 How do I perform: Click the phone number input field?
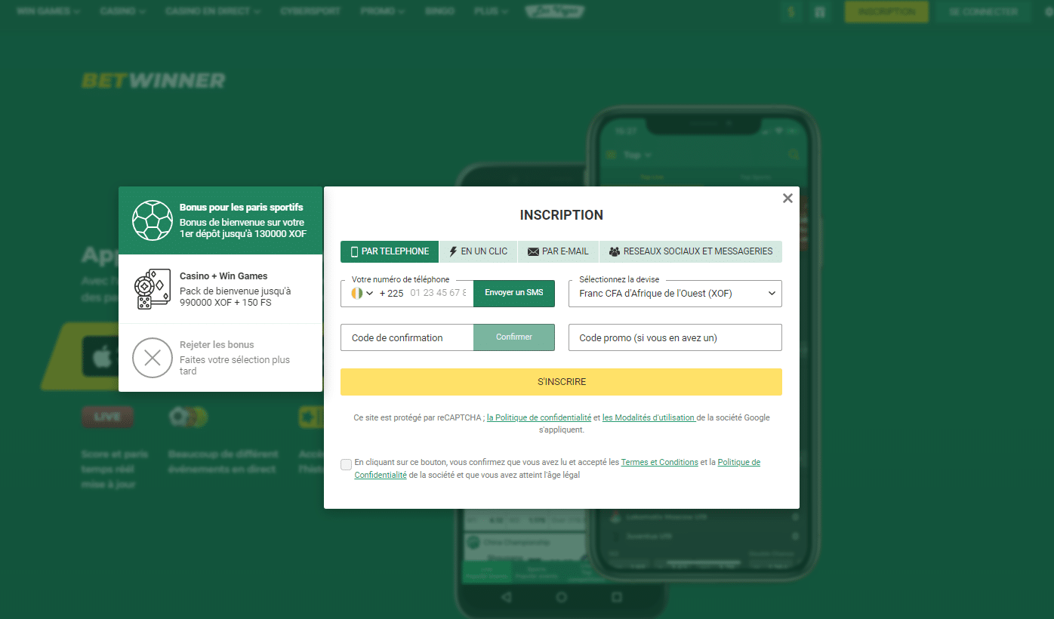click(x=439, y=293)
